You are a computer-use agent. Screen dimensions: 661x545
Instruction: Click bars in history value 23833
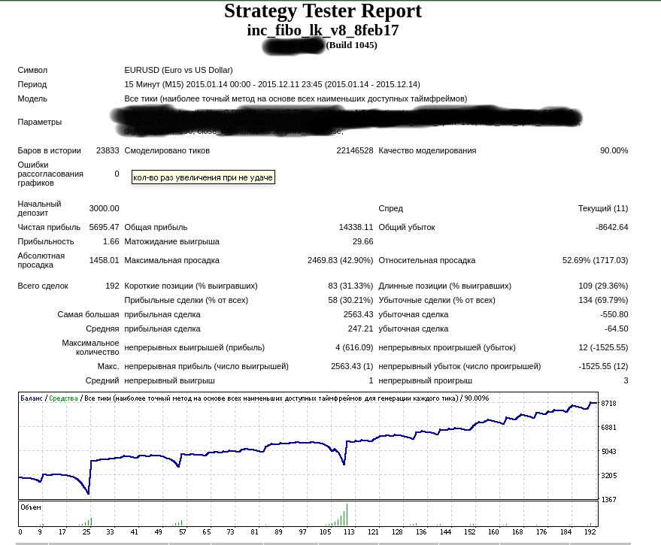click(x=108, y=150)
